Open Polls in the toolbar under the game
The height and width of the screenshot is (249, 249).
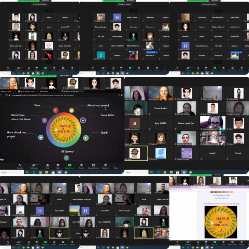47,166
